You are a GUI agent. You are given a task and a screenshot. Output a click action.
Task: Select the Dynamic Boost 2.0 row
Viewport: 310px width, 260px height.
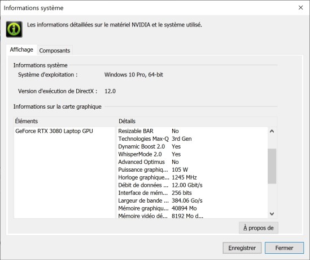tap(193, 146)
